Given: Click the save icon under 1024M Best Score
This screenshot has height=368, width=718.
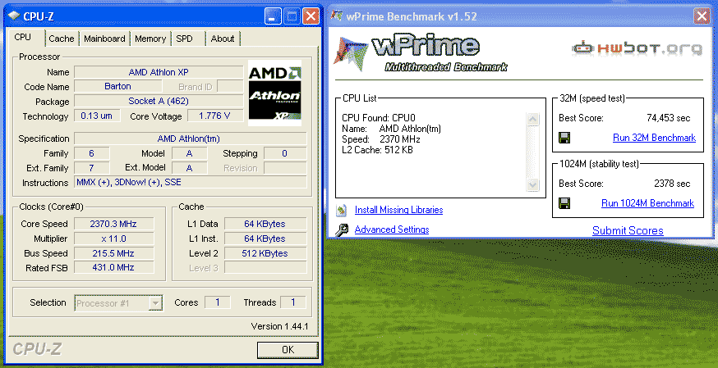Looking at the screenshot, I should point(564,203).
